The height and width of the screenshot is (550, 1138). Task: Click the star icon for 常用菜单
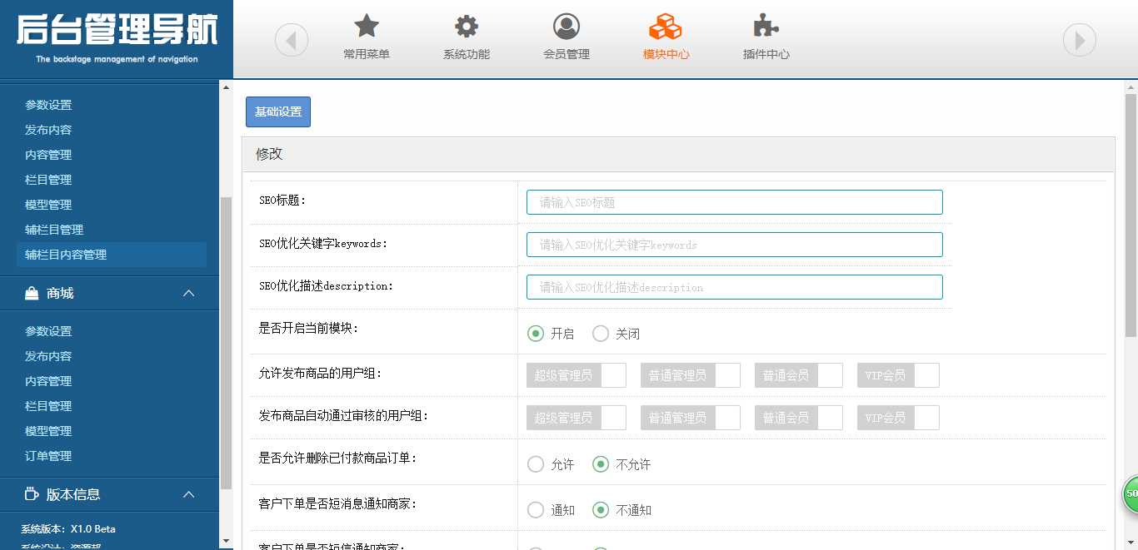click(x=367, y=26)
